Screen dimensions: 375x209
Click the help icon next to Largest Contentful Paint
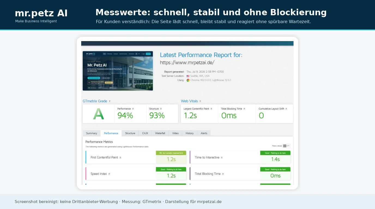tap(211, 109)
